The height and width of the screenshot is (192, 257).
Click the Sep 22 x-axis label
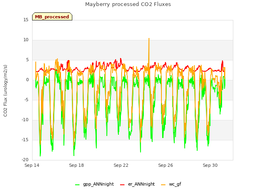(x=121, y=165)
